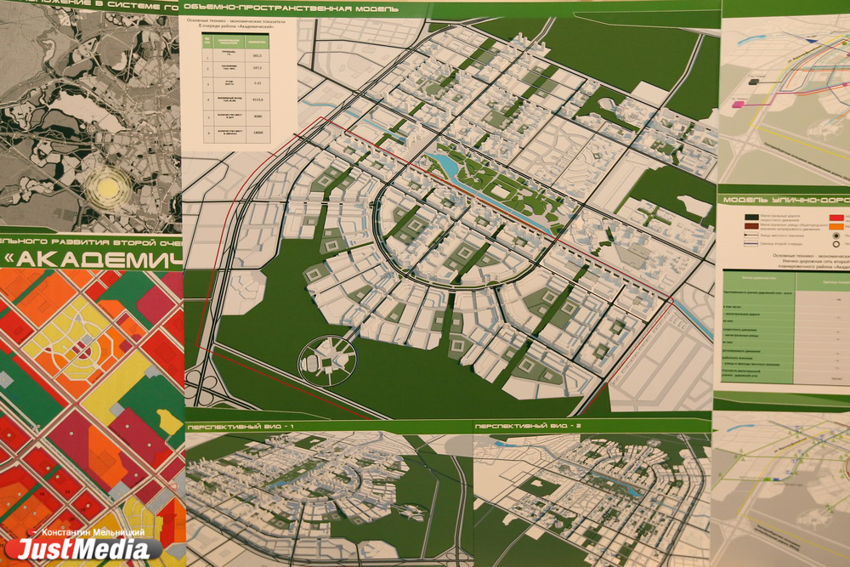
Task: Click the circular plaza building in green park
Action: pyautogui.click(x=329, y=360)
